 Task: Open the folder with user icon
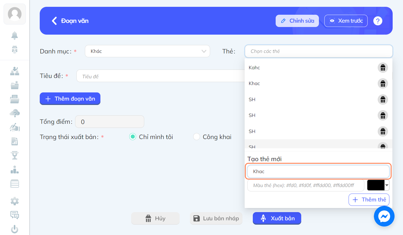point(15,85)
